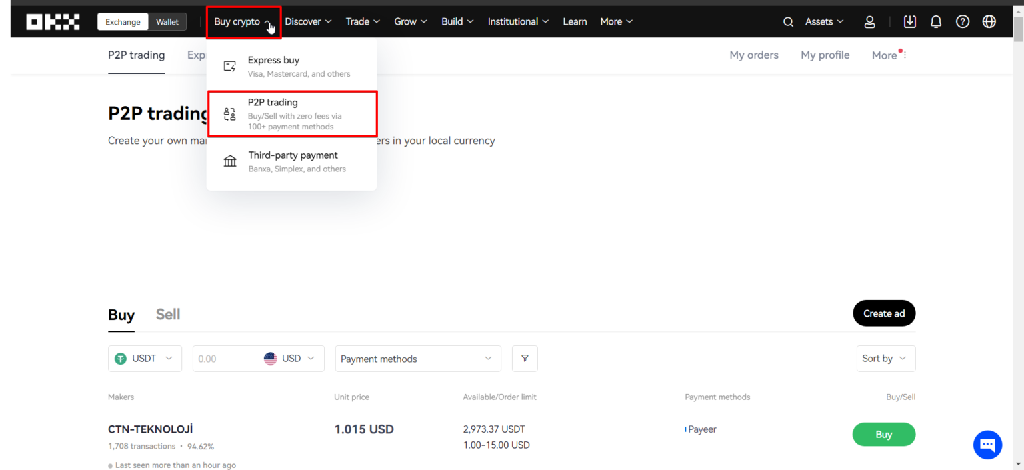Open the help center question mark icon

(x=962, y=21)
